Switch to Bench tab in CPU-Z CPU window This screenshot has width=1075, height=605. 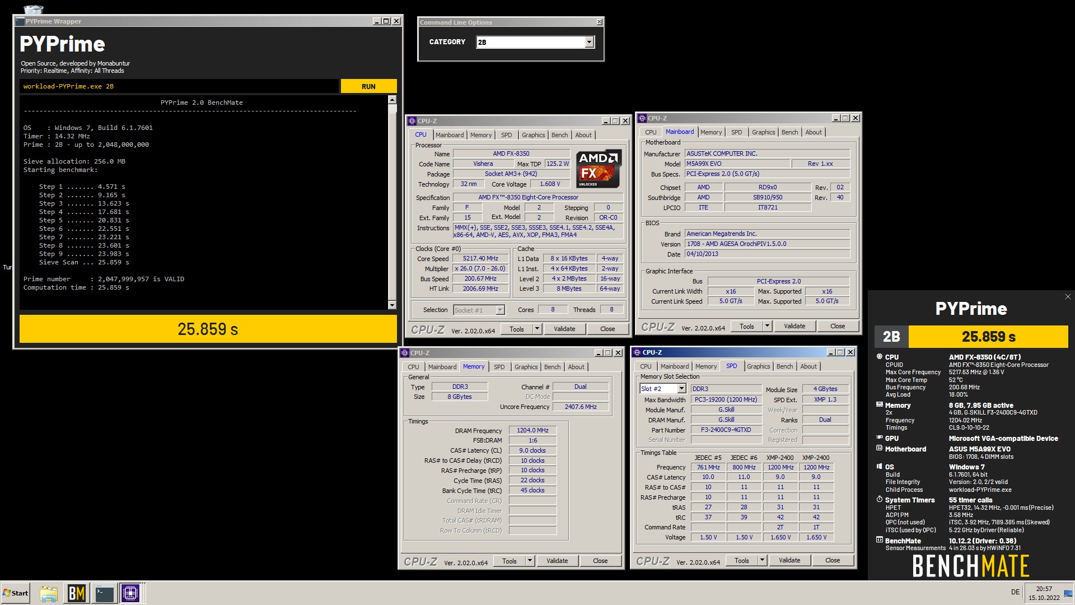coord(559,135)
